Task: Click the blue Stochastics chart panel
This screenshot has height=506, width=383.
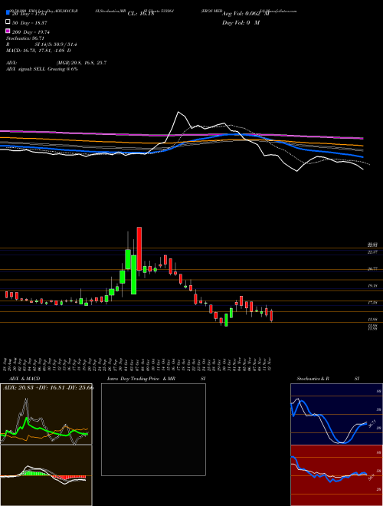Action: (x=336, y=414)
